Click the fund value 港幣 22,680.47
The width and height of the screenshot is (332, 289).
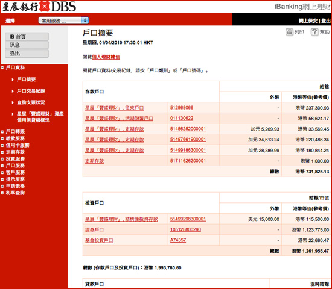coord(313,240)
